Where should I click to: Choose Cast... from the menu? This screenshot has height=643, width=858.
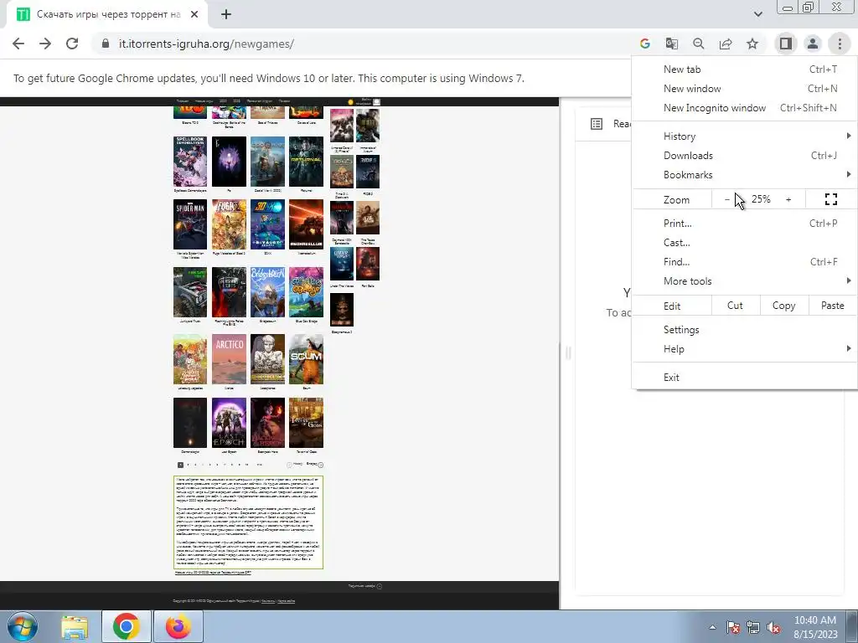click(x=744, y=242)
